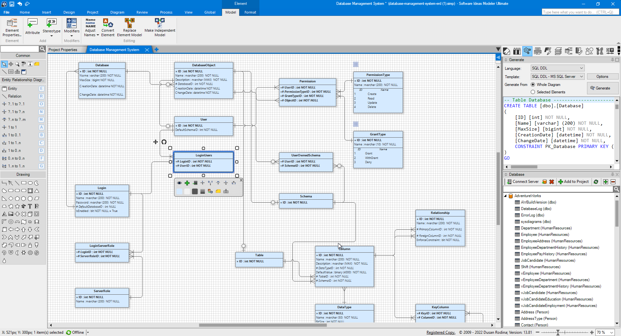
Task: Collapse the AdventureWorks tree node
Action: pos(506,196)
